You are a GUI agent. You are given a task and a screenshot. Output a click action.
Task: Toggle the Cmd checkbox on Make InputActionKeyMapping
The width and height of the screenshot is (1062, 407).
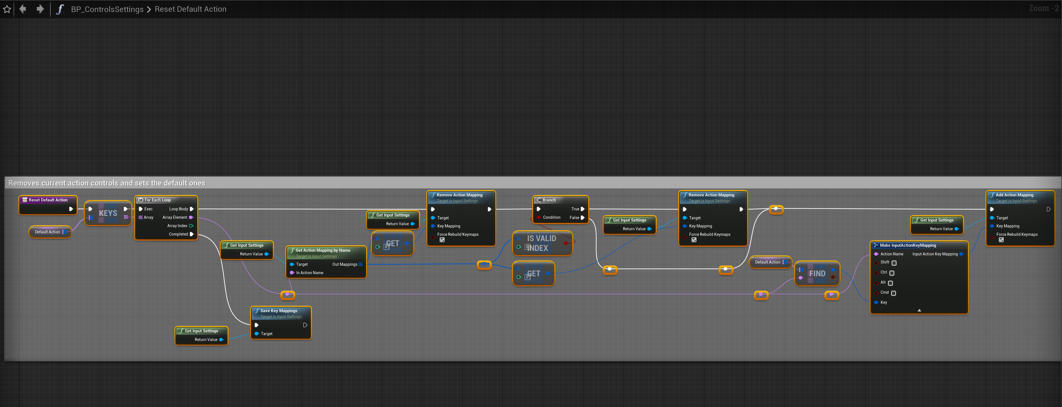pyautogui.click(x=893, y=293)
